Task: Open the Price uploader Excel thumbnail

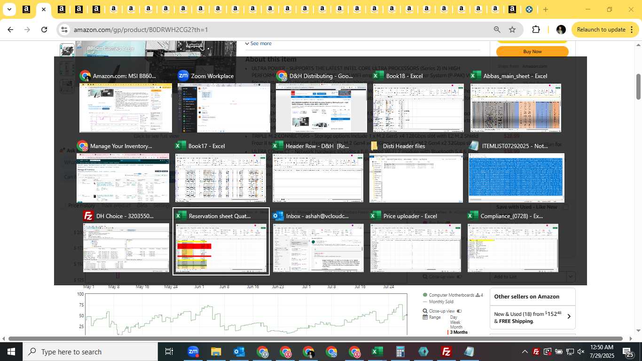Action: pyautogui.click(x=415, y=248)
